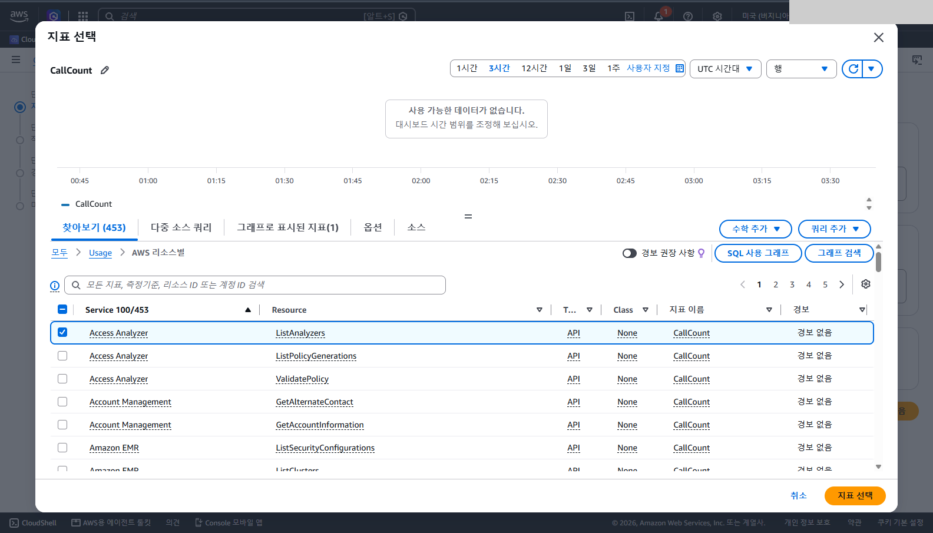Check the GetAccountInformation row checkbox
Viewport: 933px width, 533px height.
pyautogui.click(x=62, y=425)
